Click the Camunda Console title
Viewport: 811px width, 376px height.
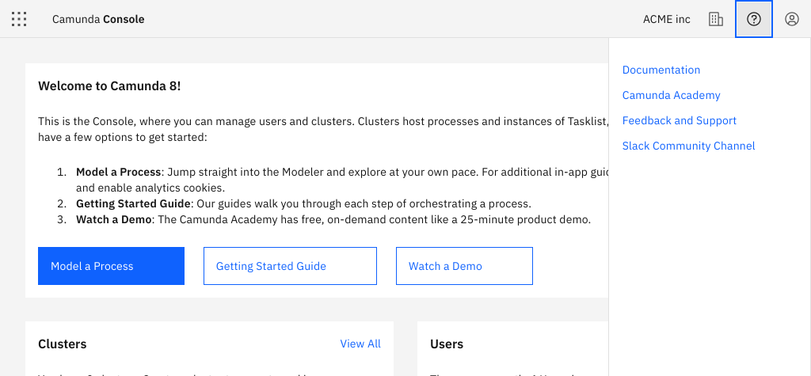pos(98,19)
